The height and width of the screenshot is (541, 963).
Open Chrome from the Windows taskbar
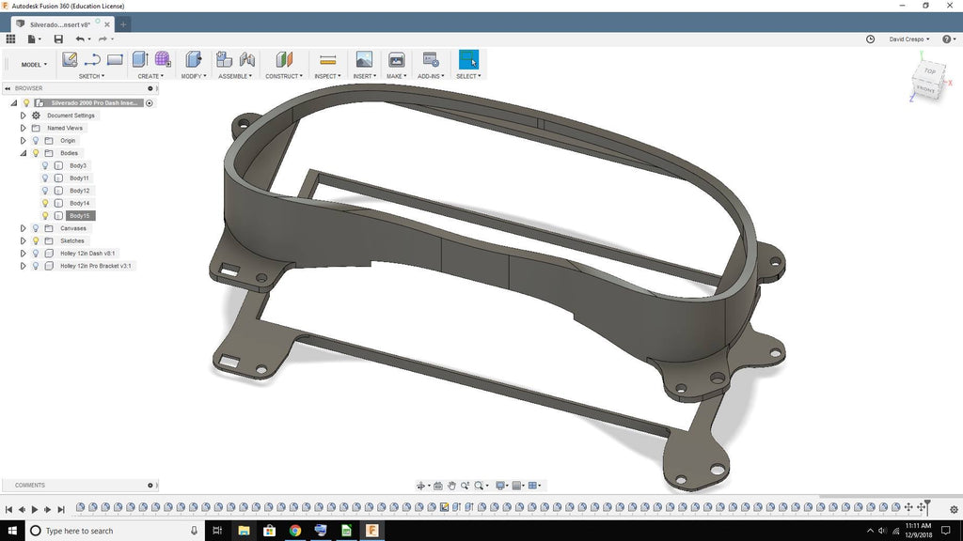294,531
